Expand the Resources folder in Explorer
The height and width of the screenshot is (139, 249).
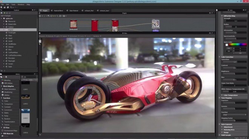(4, 21)
